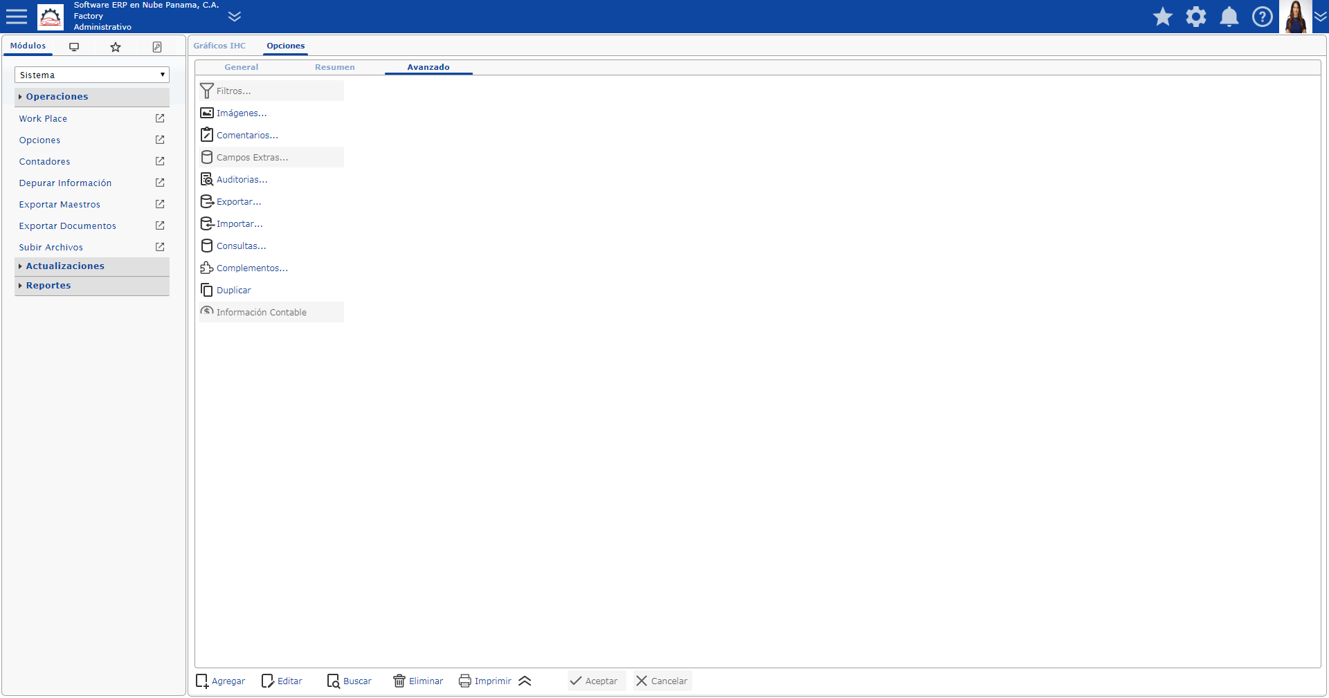Open Exportar Maestros link
The image size is (1329, 698).
pos(60,205)
